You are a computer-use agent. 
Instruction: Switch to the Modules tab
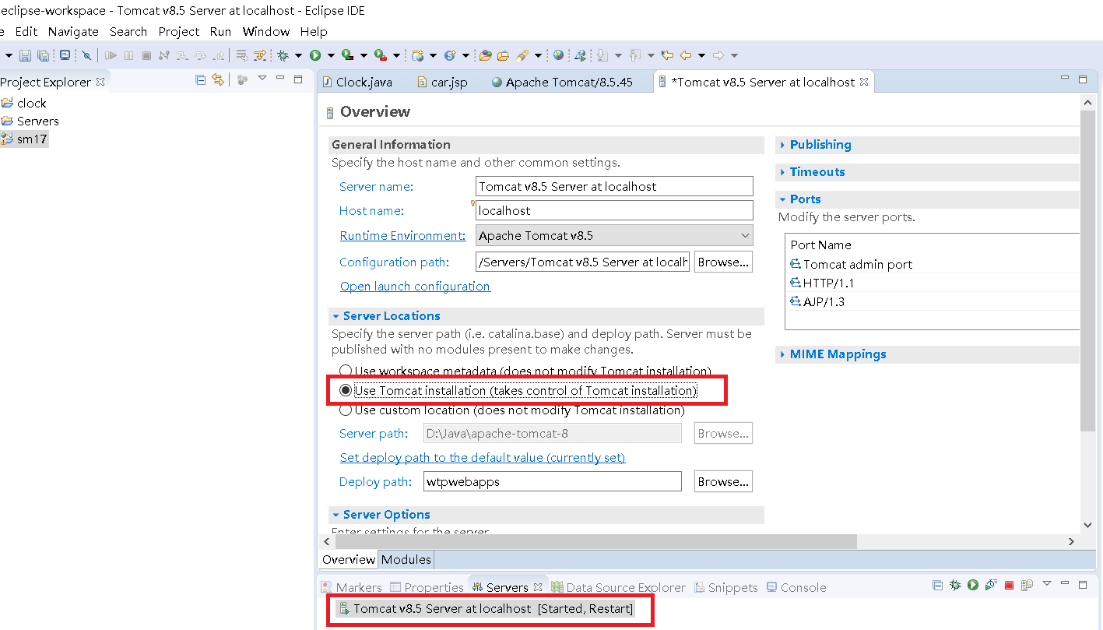[x=406, y=559]
